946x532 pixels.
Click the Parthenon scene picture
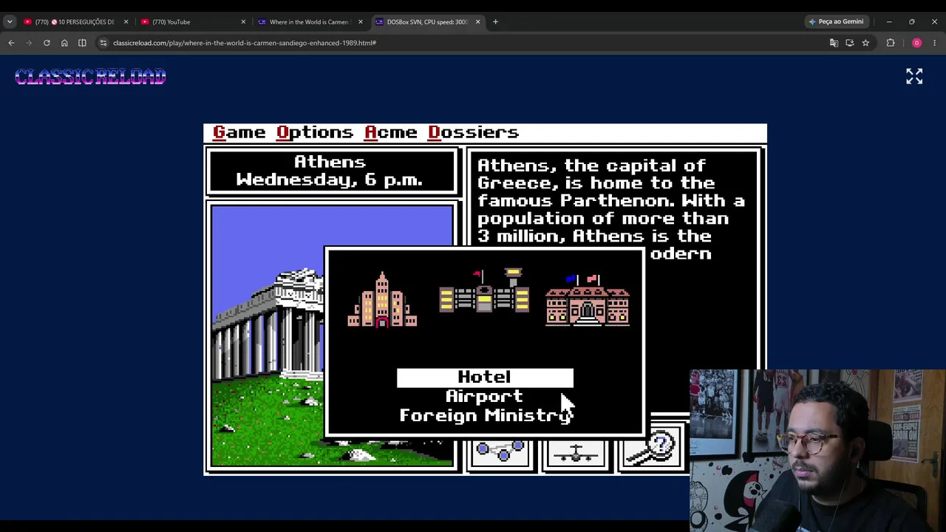click(x=268, y=336)
